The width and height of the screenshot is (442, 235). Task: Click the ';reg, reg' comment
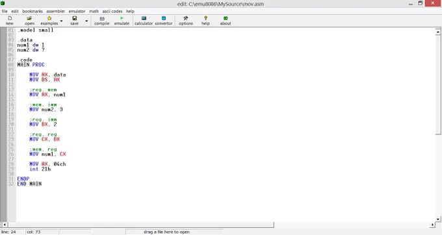click(43, 134)
